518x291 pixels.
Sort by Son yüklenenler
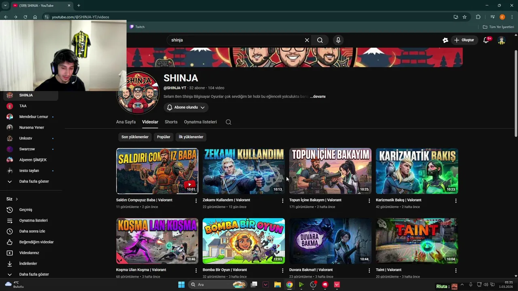tap(135, 137)
